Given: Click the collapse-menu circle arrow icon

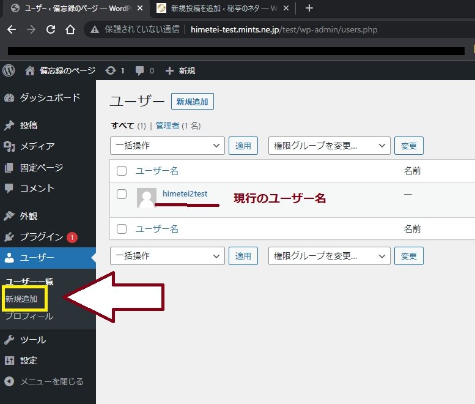Looking at the screenshot, I should click(x=9, y=381).
